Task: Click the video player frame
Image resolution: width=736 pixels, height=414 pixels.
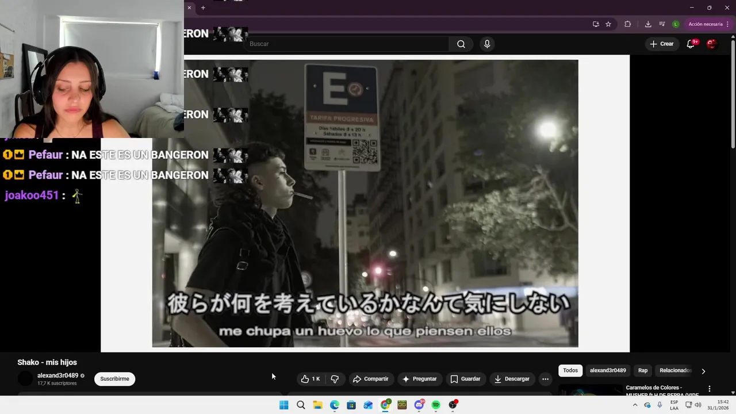Action: 365,204
